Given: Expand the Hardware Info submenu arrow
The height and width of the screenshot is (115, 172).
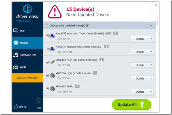Looking at the screenshot, I should click(42, 55).
